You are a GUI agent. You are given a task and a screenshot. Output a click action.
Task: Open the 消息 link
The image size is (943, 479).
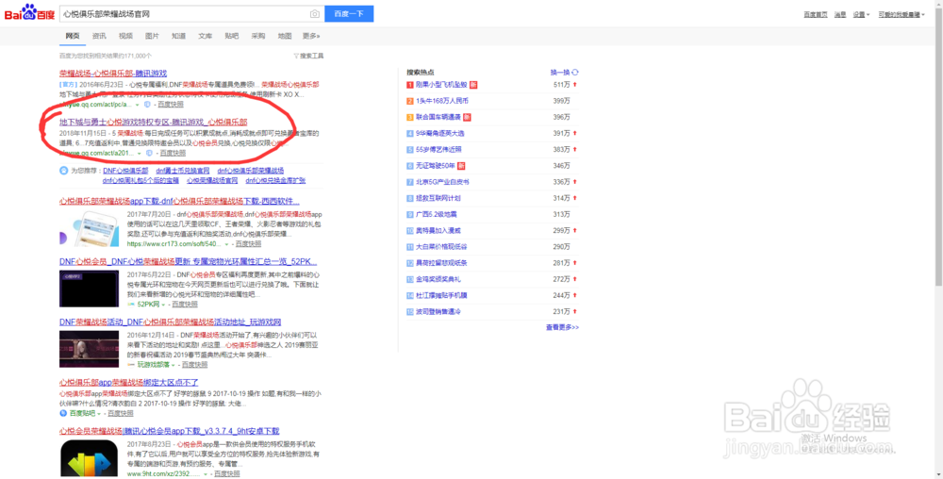pos(840,14)
